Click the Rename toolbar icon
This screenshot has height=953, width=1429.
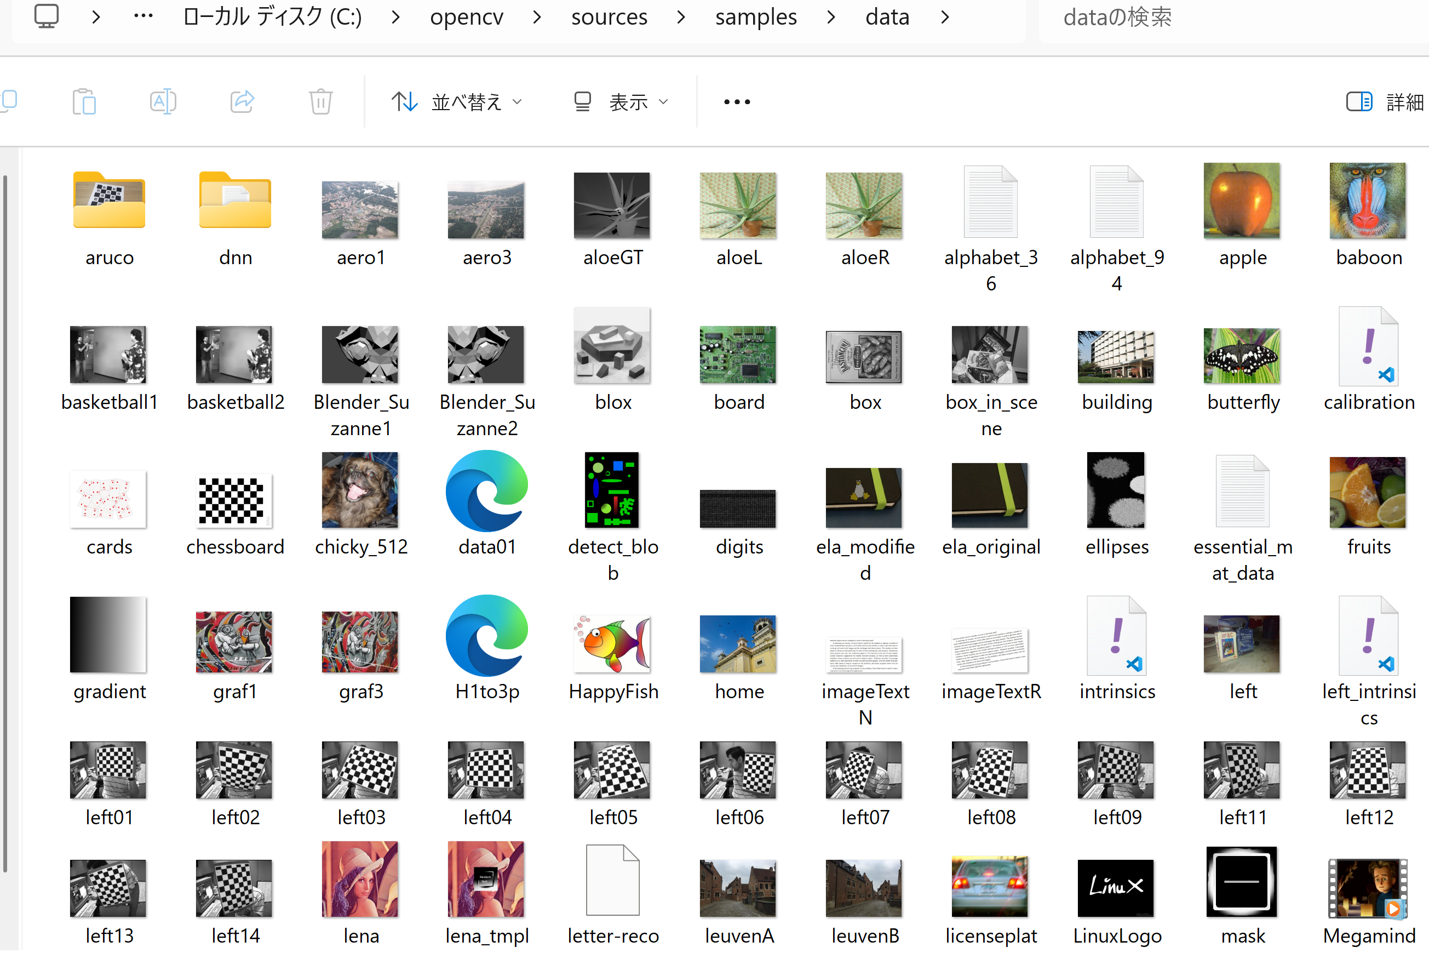pyautogui.click(x=163, y=101)
